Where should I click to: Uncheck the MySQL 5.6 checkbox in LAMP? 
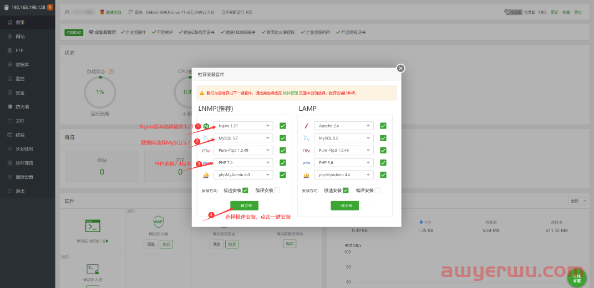tap(383, 138)
